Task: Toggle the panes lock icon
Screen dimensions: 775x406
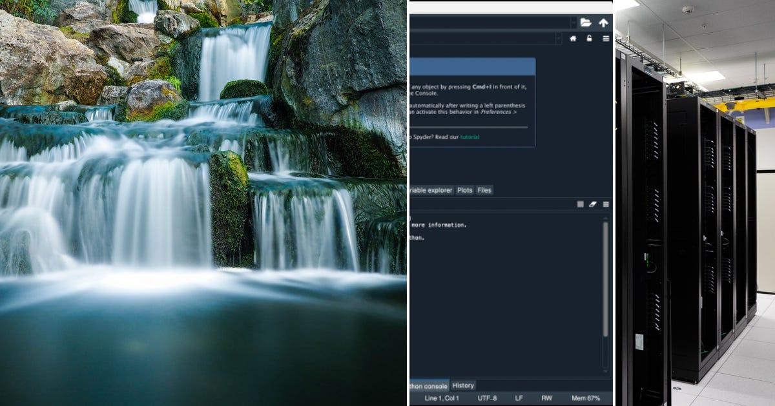Action: click(x=588, y=38)
